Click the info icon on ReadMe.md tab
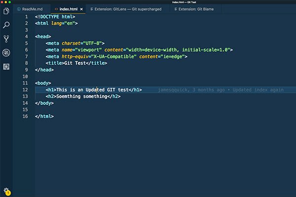 click(x=19, y=9)
